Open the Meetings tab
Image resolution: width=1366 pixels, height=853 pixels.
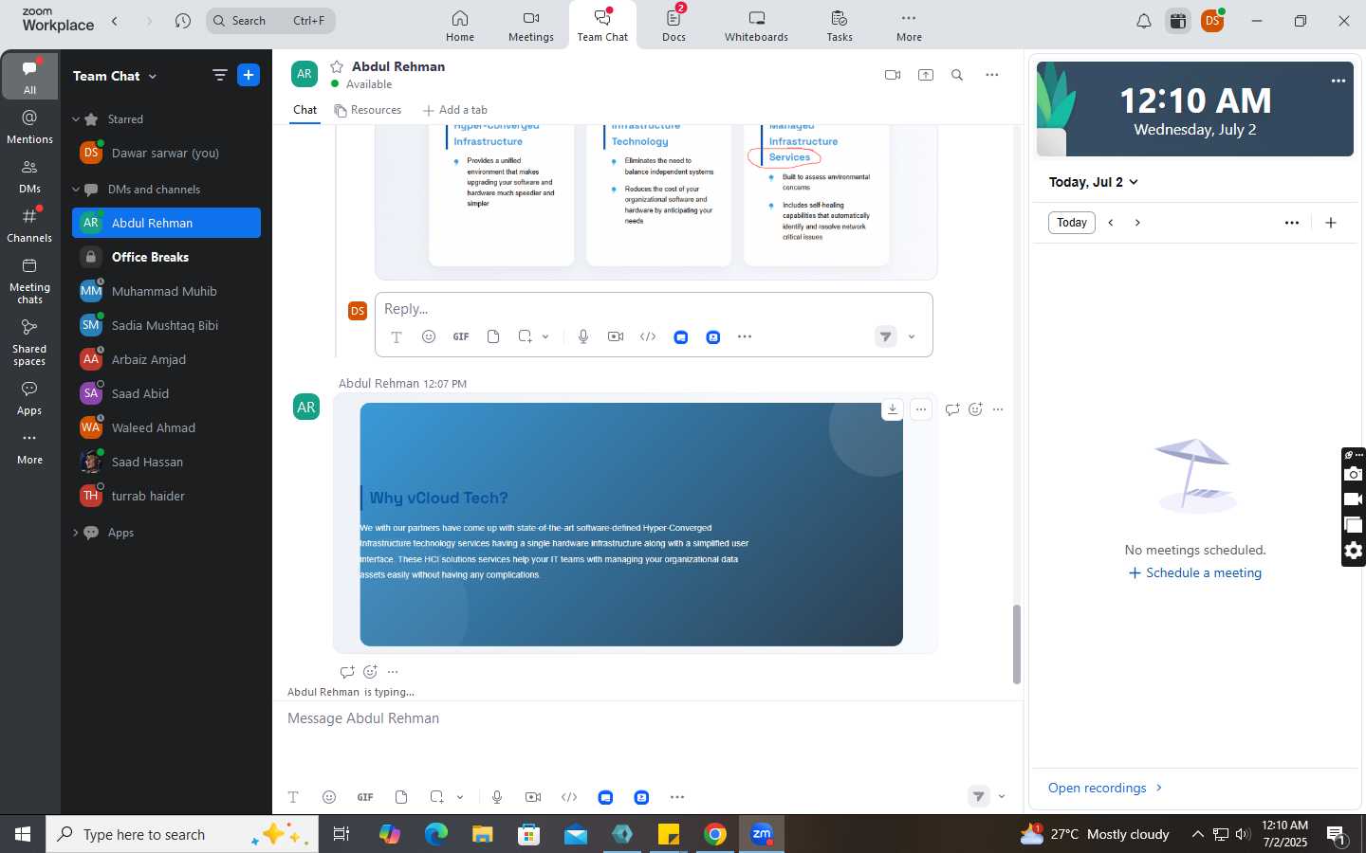531,26
